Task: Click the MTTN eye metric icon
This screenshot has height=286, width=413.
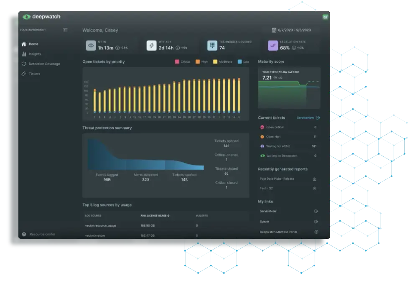Action: tap(91, 46)
